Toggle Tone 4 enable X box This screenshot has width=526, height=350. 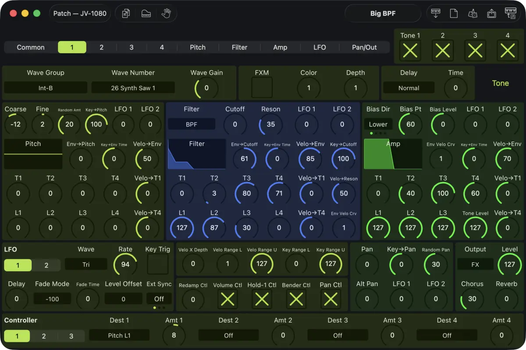pyautogui.click(x=508, y=51)
